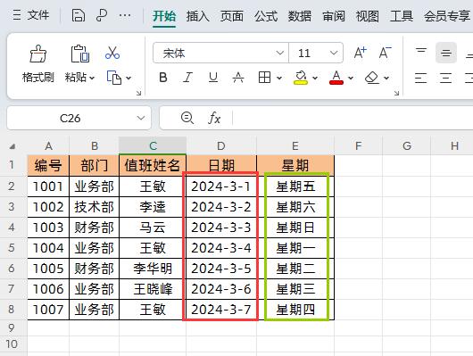Viewport: 473px width, 356px height.
Task: Toggle italic formatting
Action: click(x=188, y=78)
